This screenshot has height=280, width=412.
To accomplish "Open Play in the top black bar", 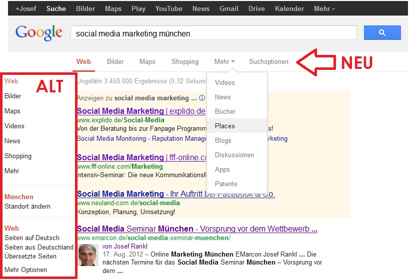I will click(x=138, y=8).
